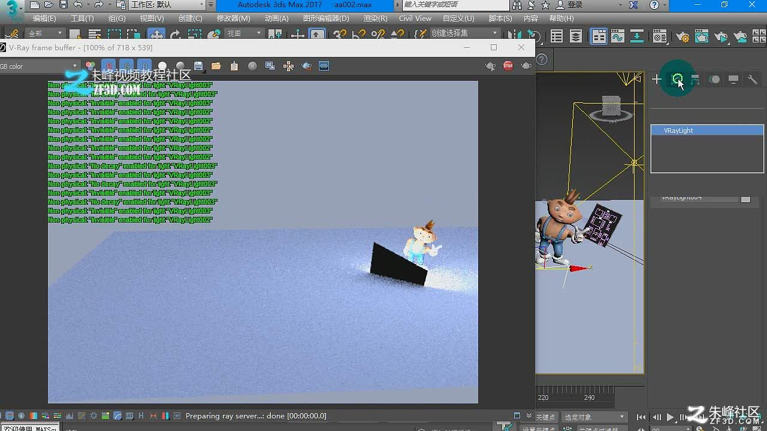
Task: Click the clipboard copy icon in frame buffer
Action: click(234, 66)
